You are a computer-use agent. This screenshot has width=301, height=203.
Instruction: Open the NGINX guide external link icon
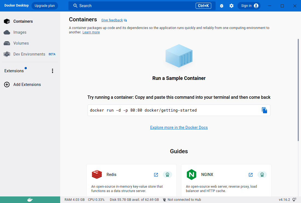[250, 175]
